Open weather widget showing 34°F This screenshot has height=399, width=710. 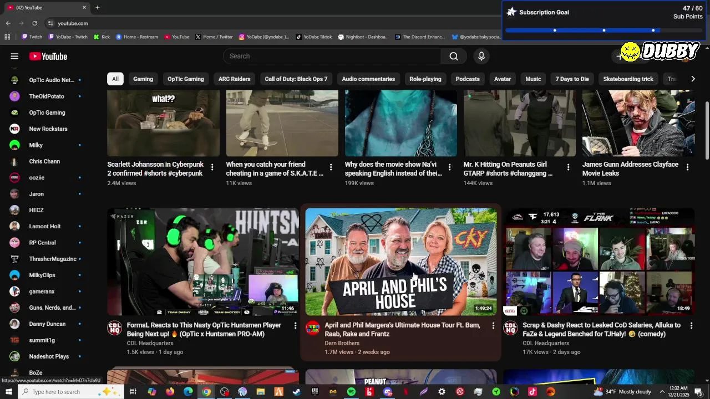[x=622, y=392]
